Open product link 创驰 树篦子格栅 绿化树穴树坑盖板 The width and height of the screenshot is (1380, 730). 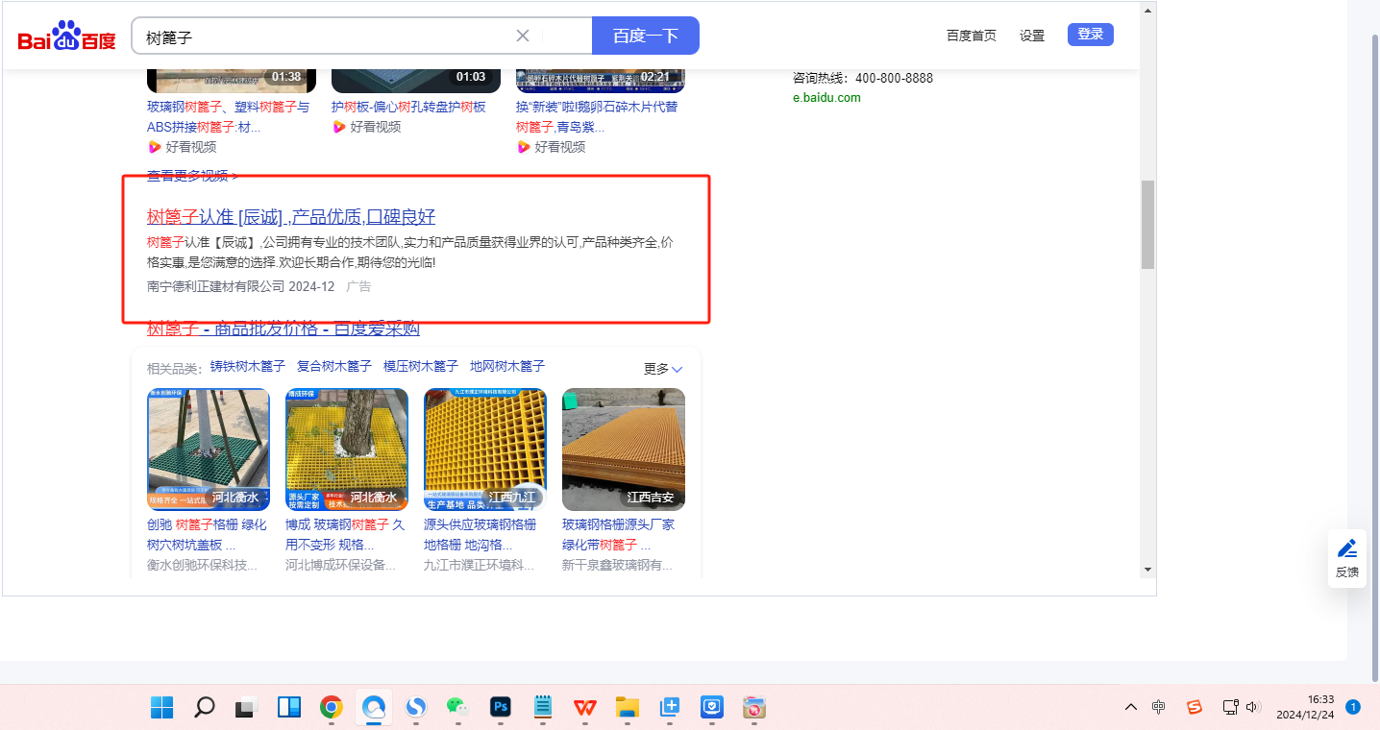click(207, 534)
